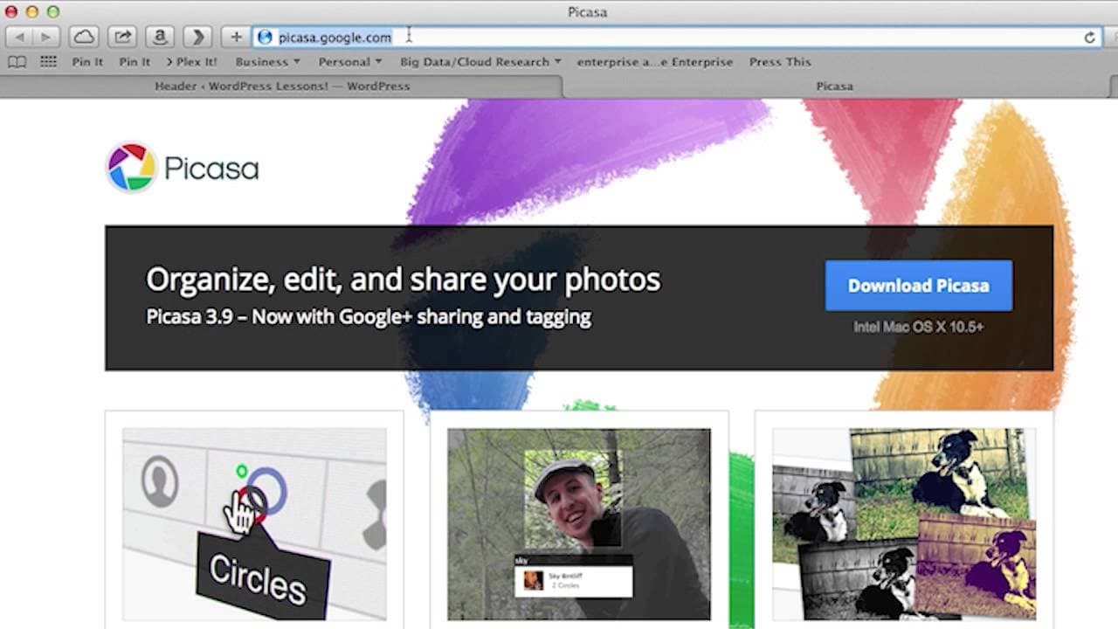Go forward with the Safari forward arrow
1118x629 pixels.
click(x=45, y=37)
